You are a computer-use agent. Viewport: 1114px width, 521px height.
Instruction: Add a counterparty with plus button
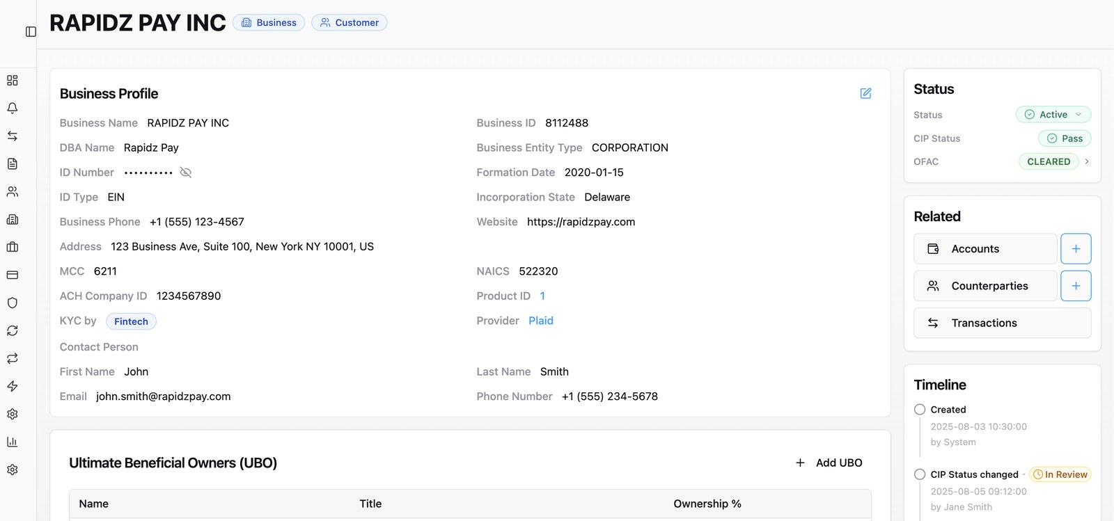1076,286
